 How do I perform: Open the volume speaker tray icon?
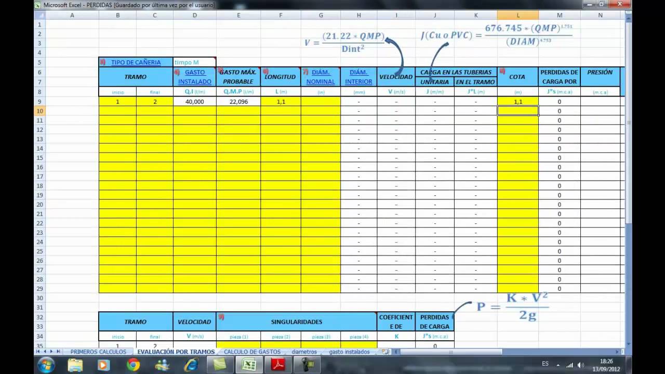[x=581, y=365]
